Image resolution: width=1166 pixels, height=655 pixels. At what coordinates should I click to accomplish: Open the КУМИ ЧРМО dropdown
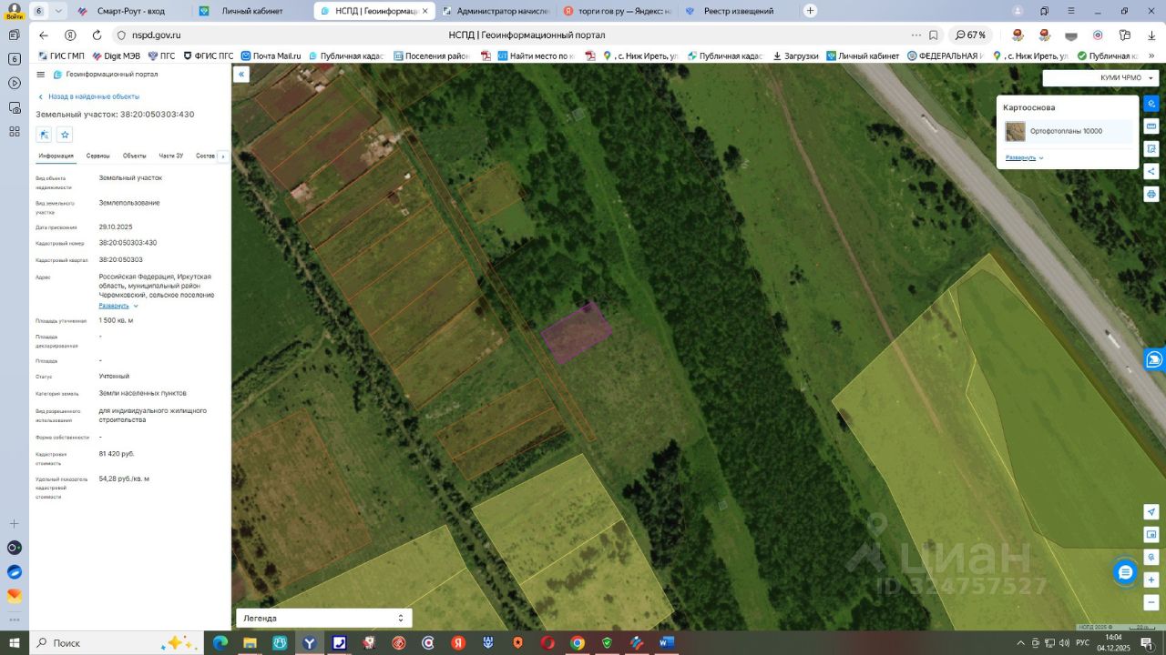pos(1100,77)
